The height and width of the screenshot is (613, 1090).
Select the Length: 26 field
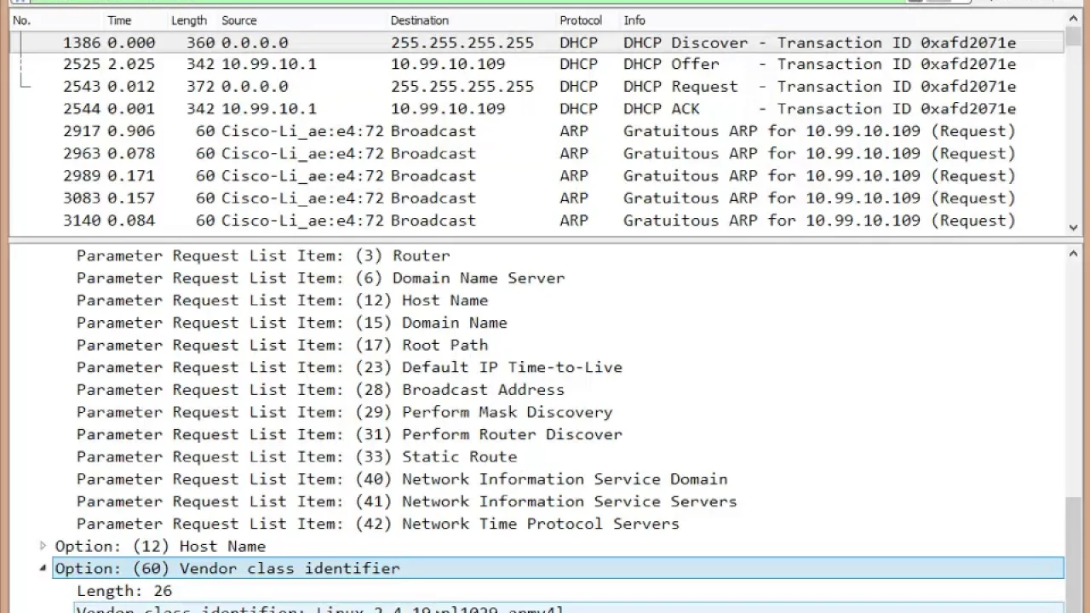[124, 591]
